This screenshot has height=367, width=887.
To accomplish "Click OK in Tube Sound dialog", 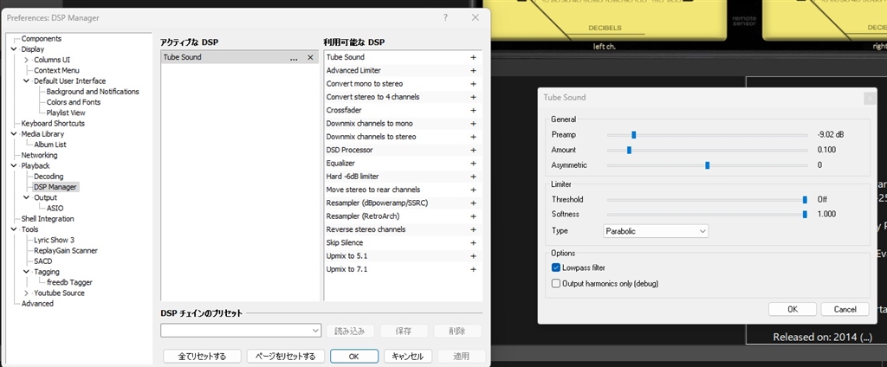I will click(x=792, y=309).
